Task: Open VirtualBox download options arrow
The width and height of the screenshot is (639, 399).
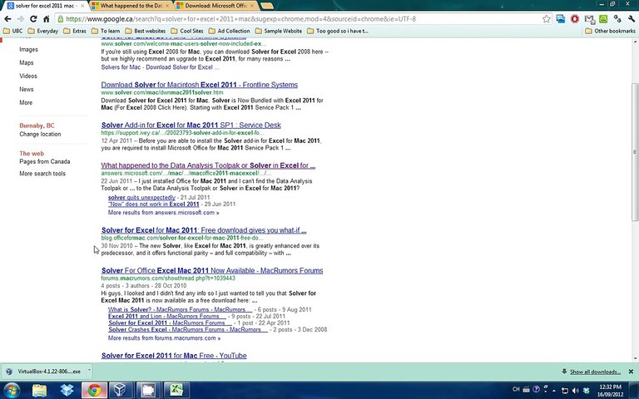Action: [x=89, y=371]
